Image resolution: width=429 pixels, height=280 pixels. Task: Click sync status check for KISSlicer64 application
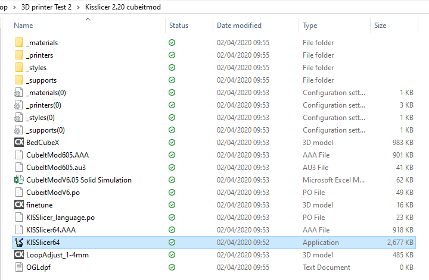click(172, 243)
